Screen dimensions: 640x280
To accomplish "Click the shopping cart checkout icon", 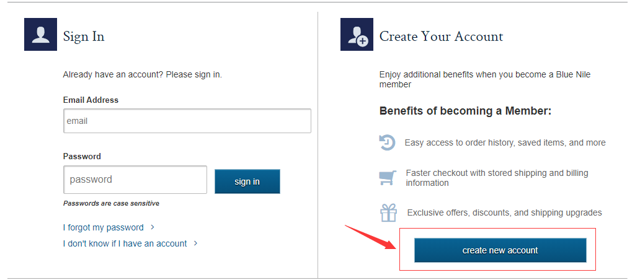I will tap(388, 178).
